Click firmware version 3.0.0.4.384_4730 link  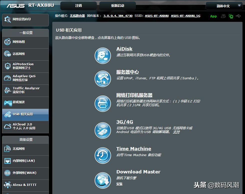coord(118,16)
